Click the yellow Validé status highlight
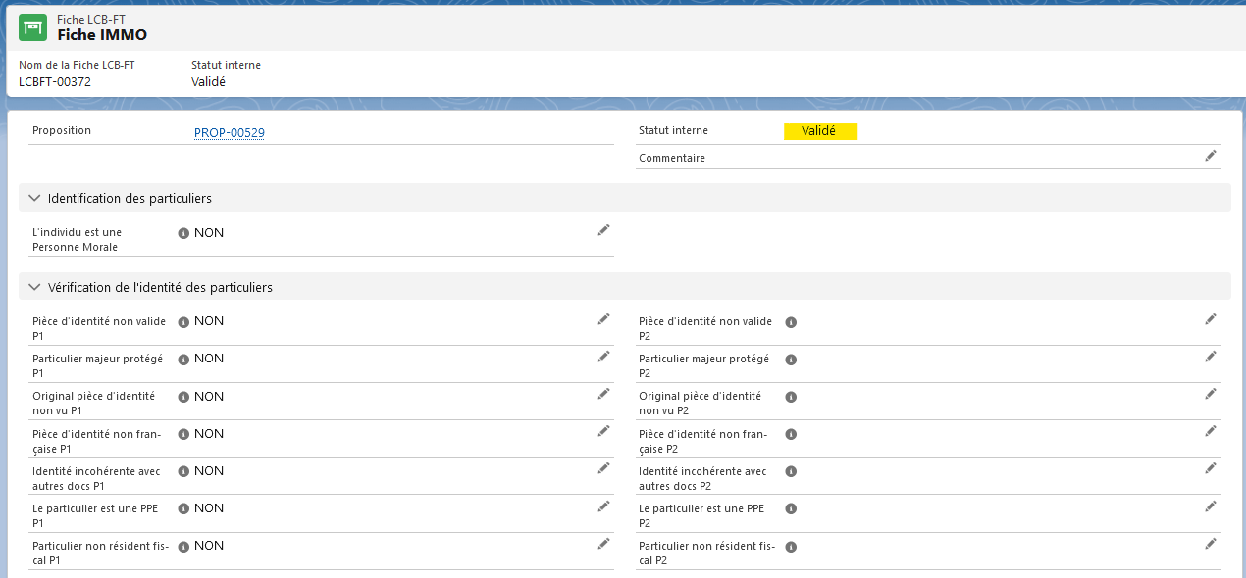This screenshot has height=578, width=1246. tap(820, 131)
